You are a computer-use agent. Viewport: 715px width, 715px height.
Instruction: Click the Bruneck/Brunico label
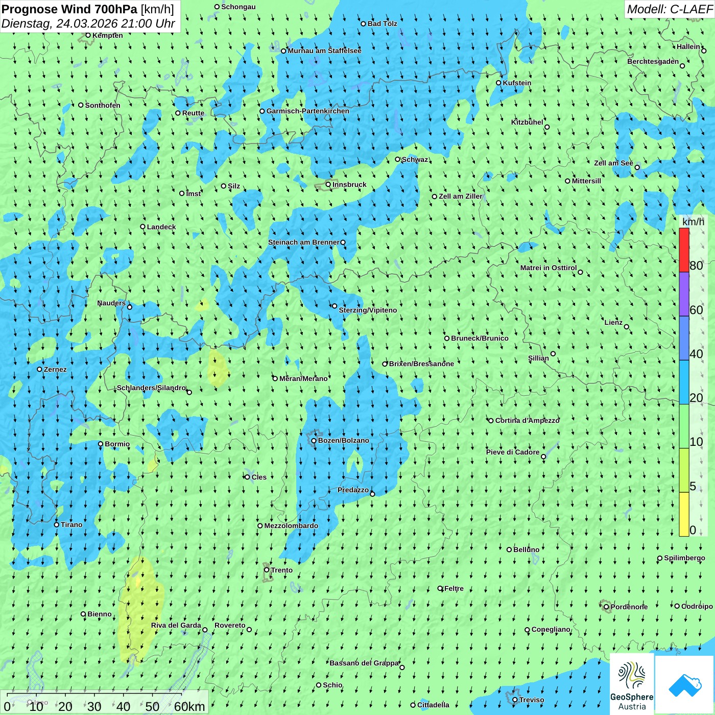[x=480, y=338]
